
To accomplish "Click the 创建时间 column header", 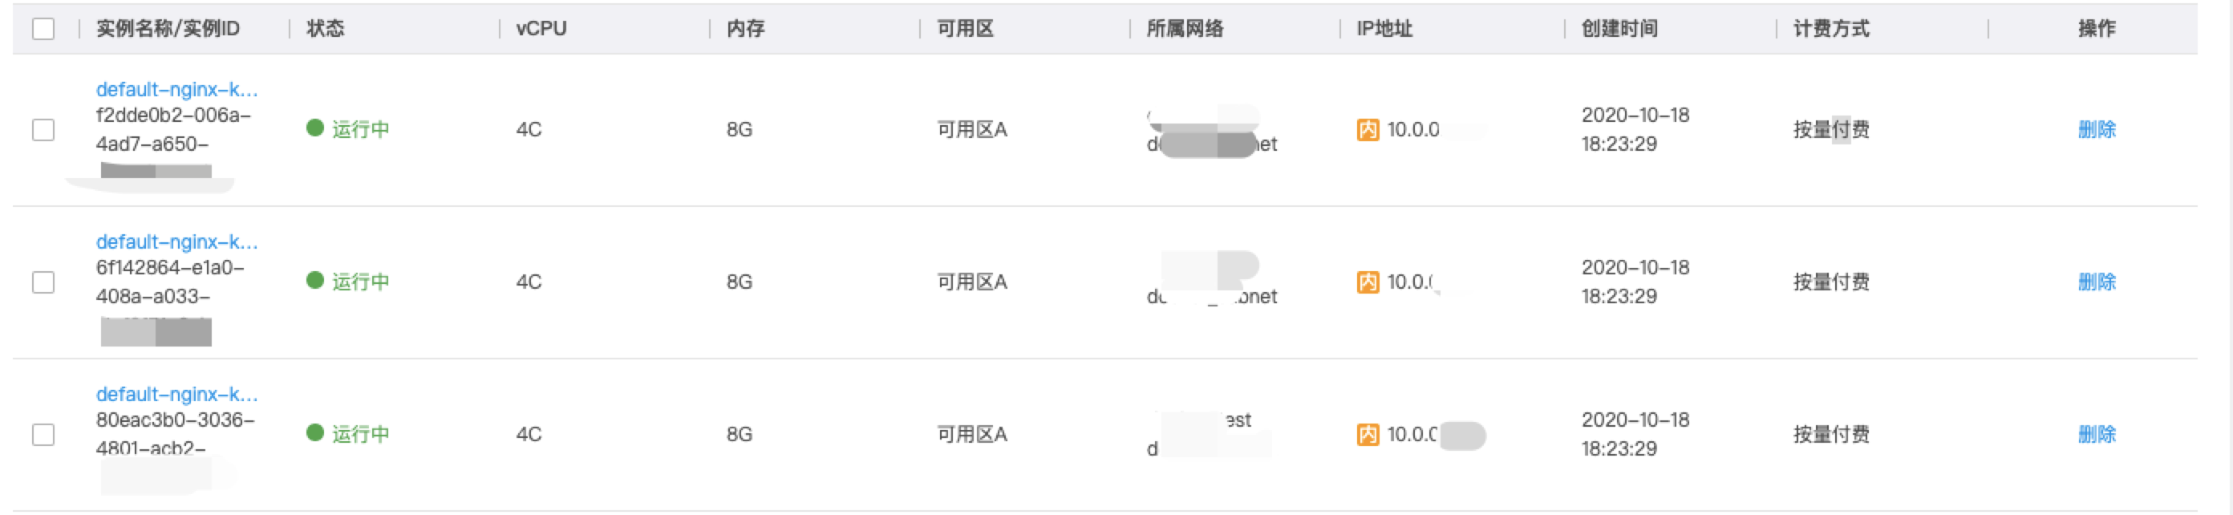I will [x=1619, y=29].
